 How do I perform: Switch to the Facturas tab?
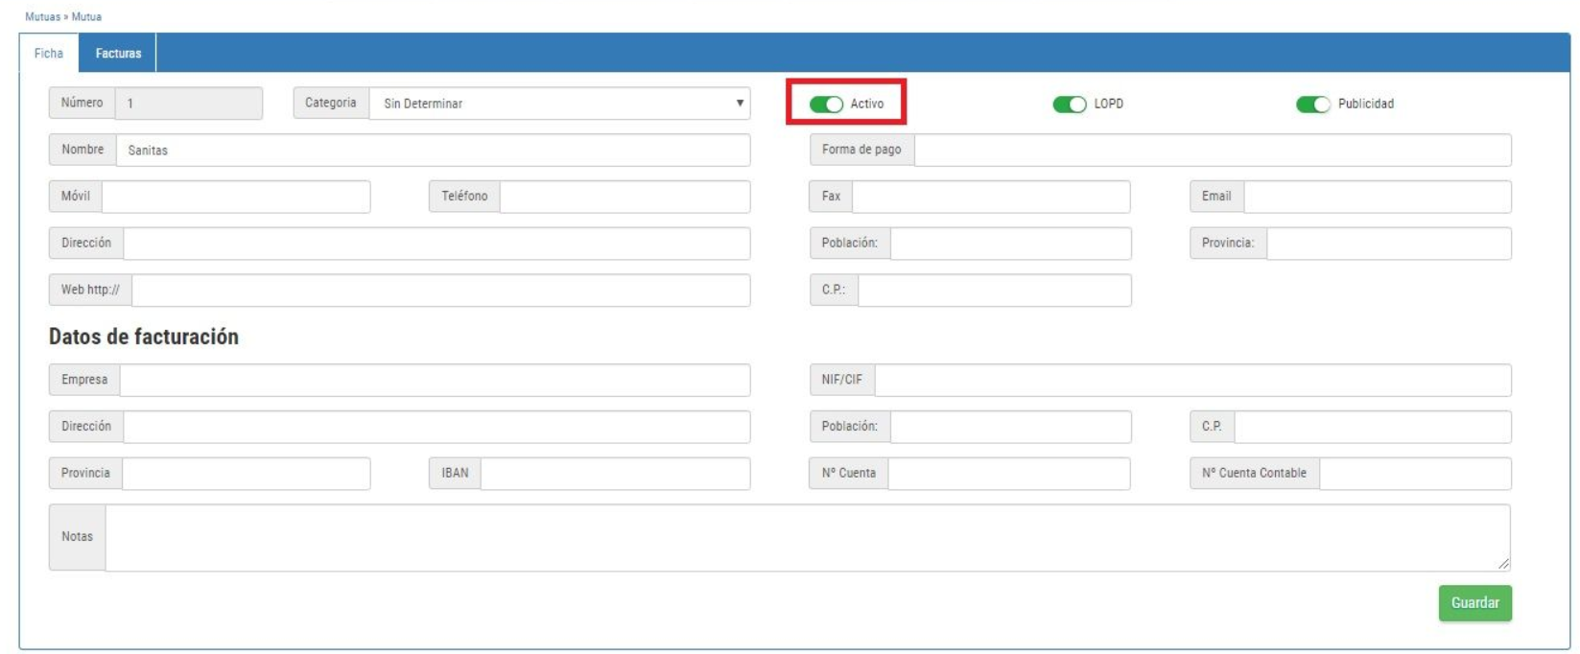coord(118,54)
